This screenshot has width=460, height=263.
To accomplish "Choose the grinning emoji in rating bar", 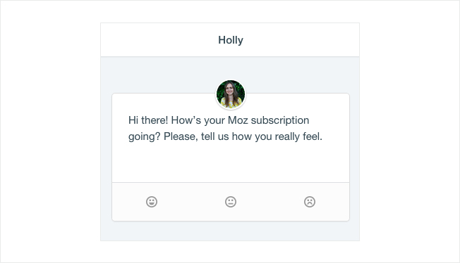I will 152,202.
